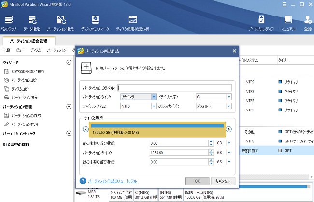Select the unallocated (未割り当て) GPT row
The image size is (314, 202).
[276, 150]
